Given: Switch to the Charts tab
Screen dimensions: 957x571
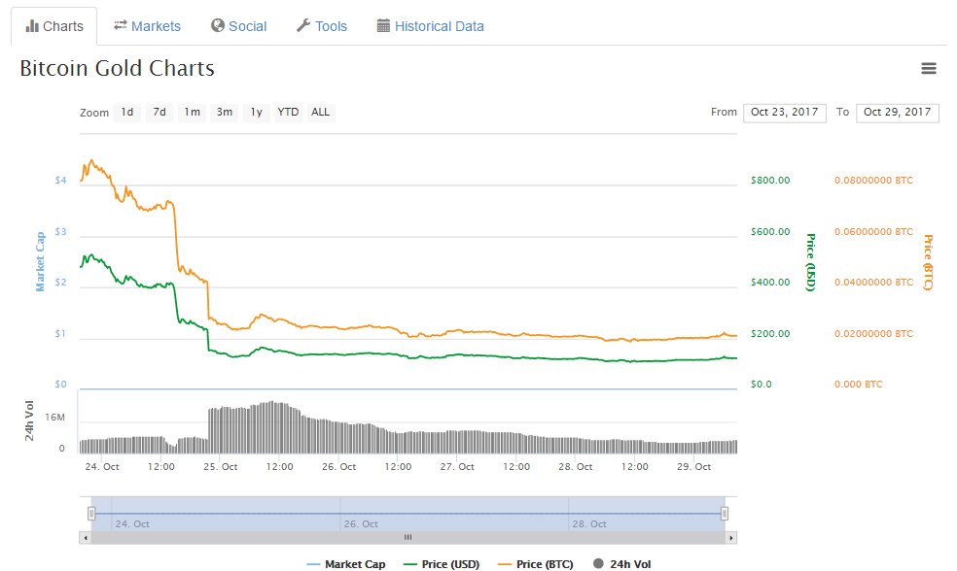Looking at the screenshot, I should pos(54,26).
